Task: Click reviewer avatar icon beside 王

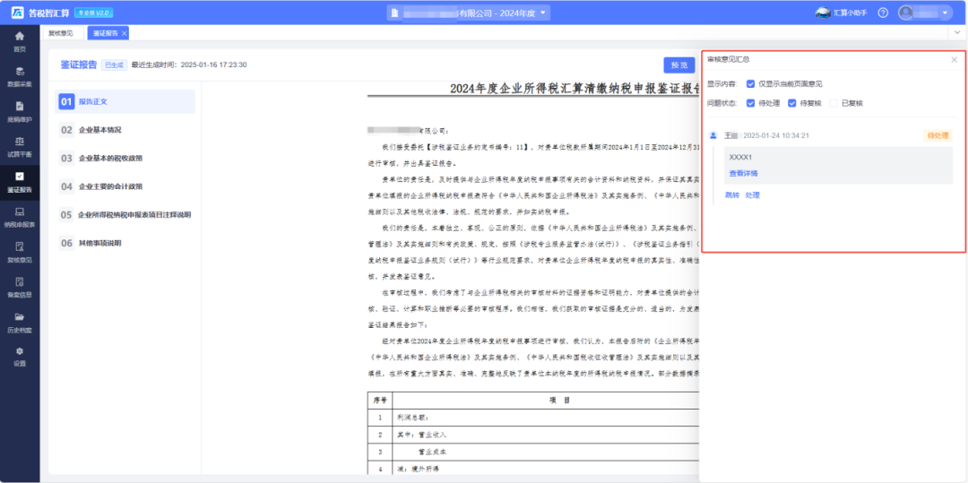Action: (714, 135)
